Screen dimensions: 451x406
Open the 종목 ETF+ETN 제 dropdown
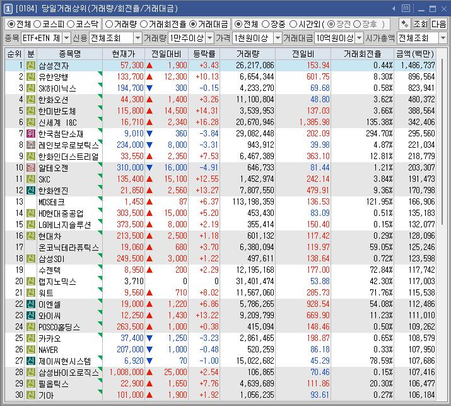tap(66, 38)
